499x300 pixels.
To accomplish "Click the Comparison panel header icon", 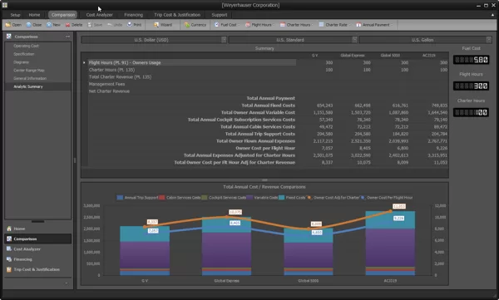I will (9, 37).
